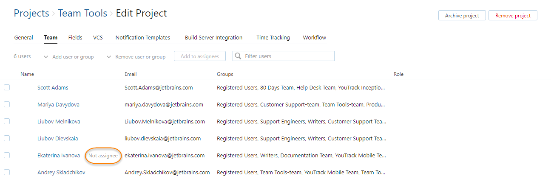Switch to the Time Tracking tab
The height and width of the screenshot is (190, 551).
pyautogui.click(x=273, y=38)
